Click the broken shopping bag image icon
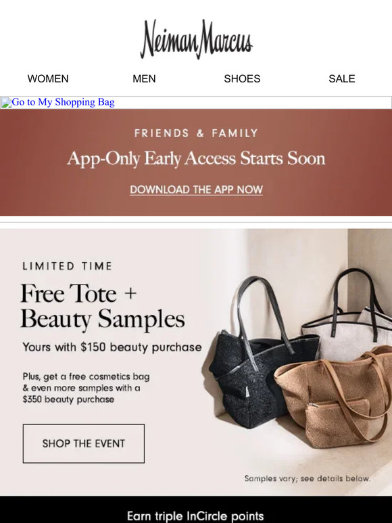The image size is (392, 523). [x=6, y=103]
